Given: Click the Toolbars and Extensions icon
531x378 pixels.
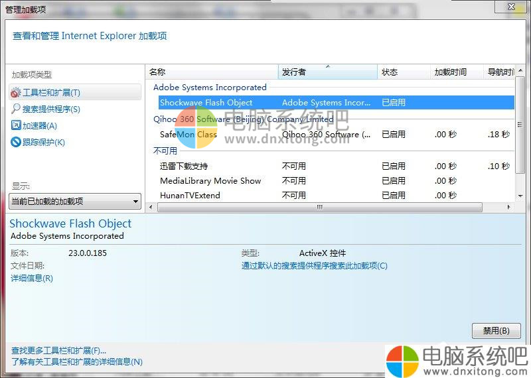Looking at the screenshot, I should click(x=16, y=93).
